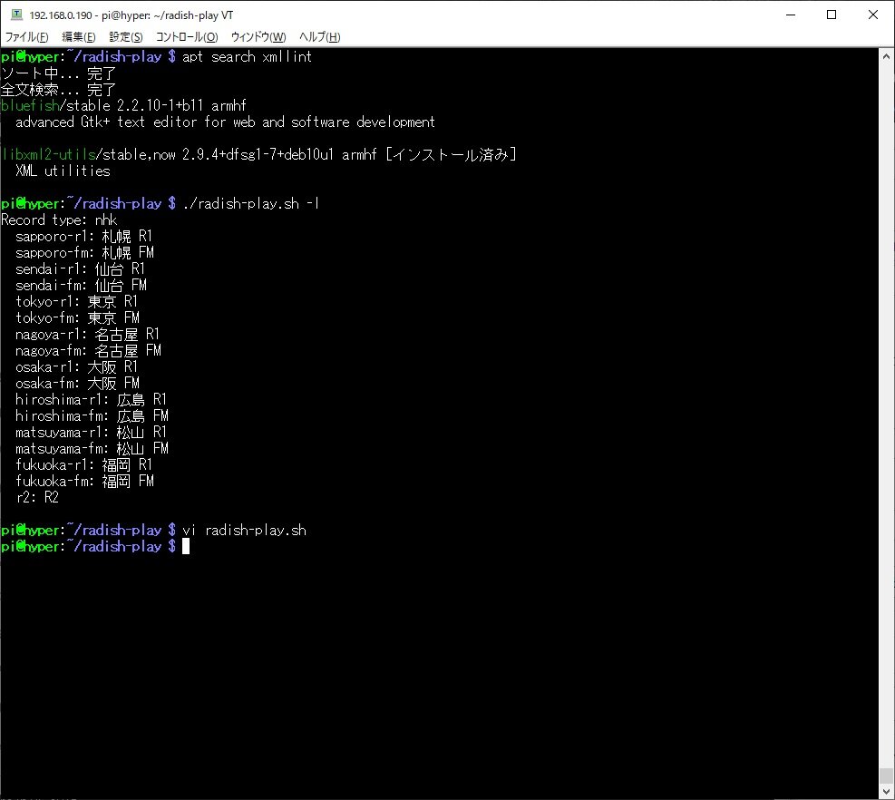
Task: Click the 'vi radish-play.sh' command text
Action: pyautogui.click(x=244, y=530)
